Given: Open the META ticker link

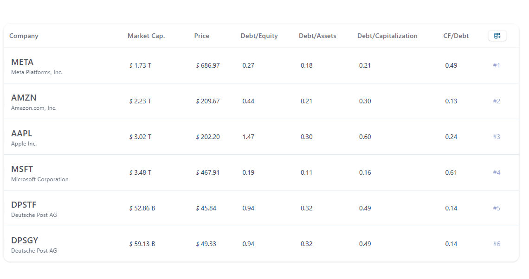Looking at the screenshot, I should [22, 62].
